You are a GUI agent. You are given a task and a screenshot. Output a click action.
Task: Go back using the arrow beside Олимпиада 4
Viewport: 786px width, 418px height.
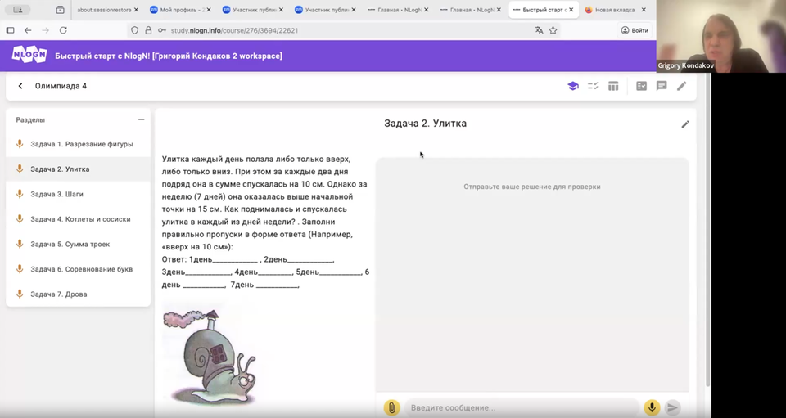pyautogui.click(x=20, y=86)
